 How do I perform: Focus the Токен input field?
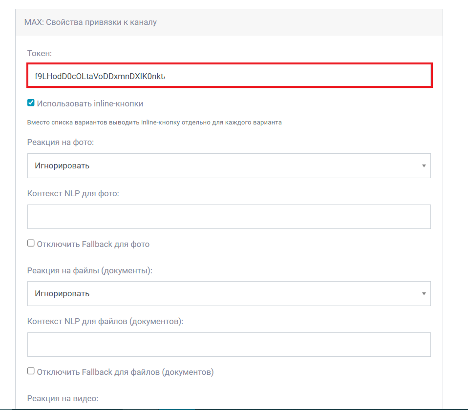(x=229, y=76)
